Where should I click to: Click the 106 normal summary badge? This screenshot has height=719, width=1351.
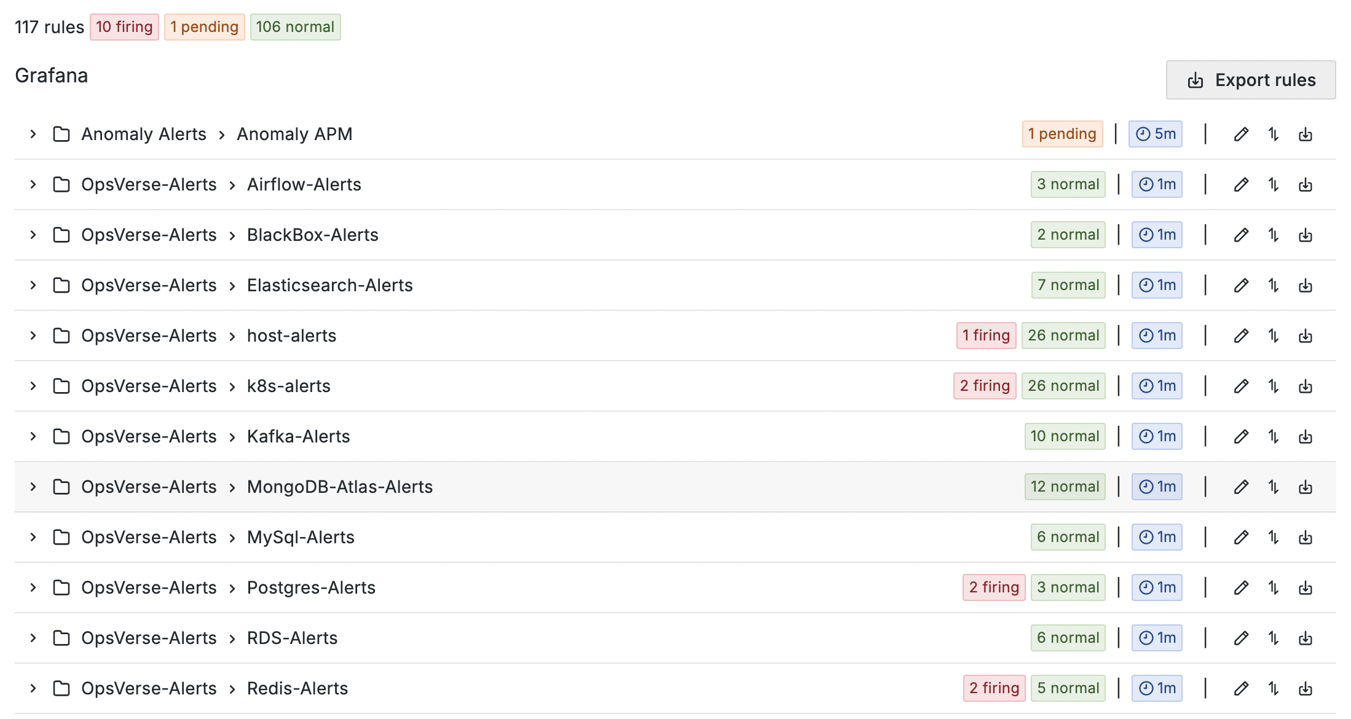click(x=295, y=27)
